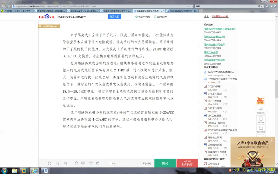Click the 加入VIP 8折购买 button
Image resolution: width=278 pixels, height=174 pixels.
tap(187, 163)
